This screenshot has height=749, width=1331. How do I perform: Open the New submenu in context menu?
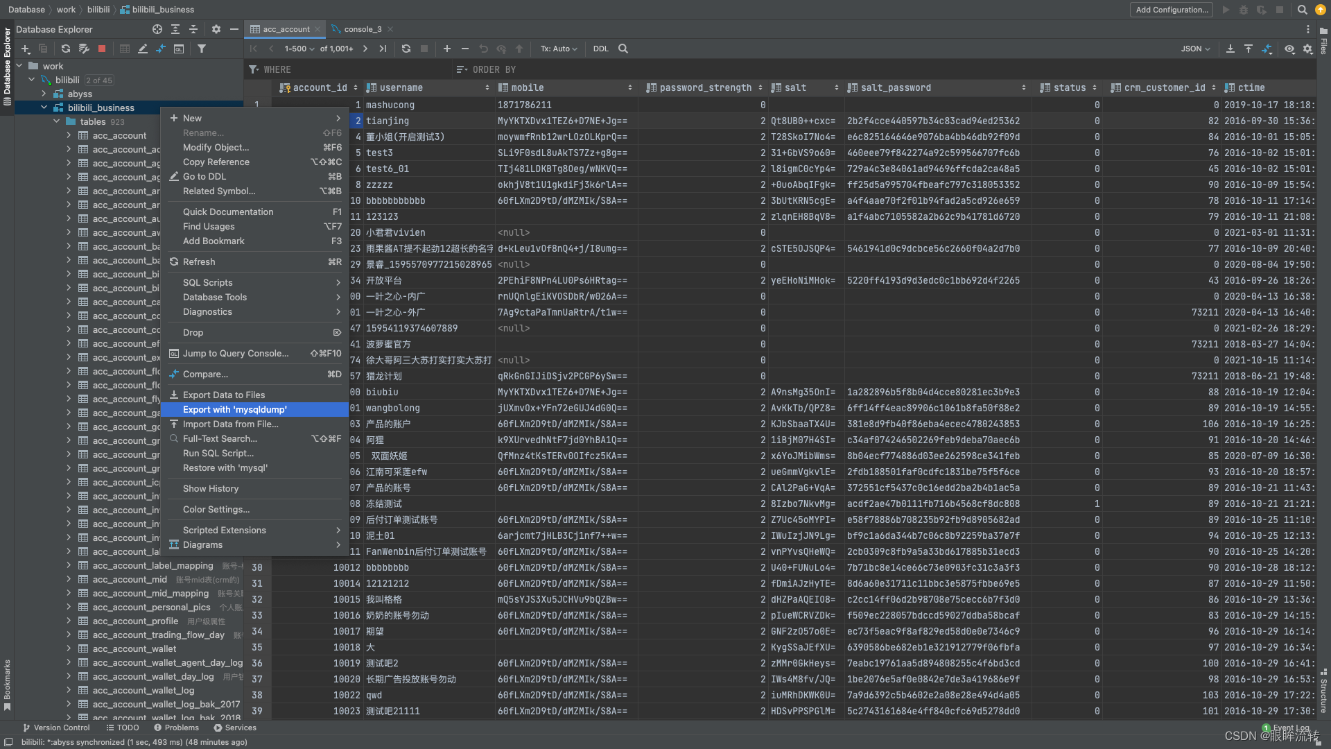click(255, 119)
